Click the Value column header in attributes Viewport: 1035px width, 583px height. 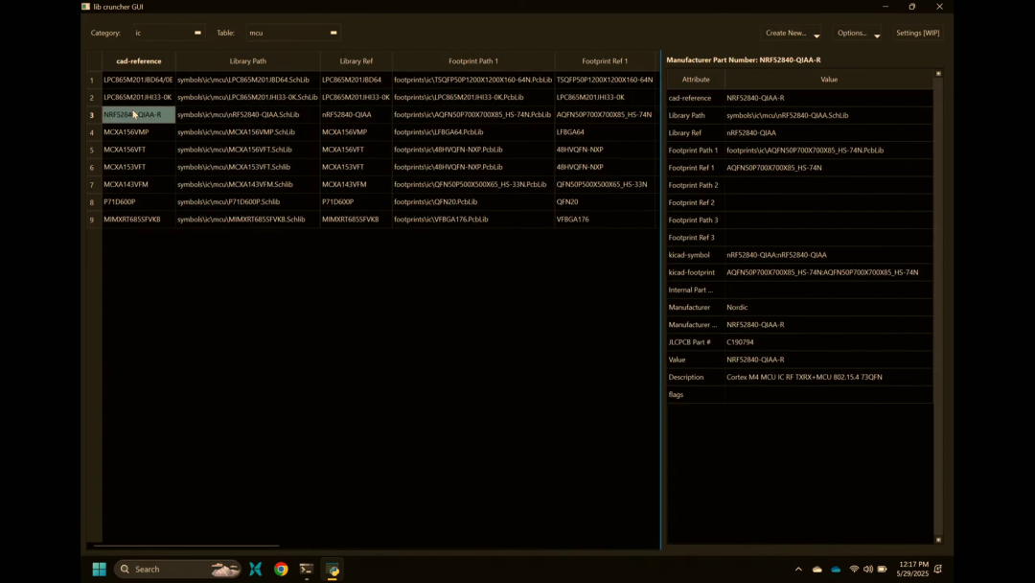[x=829, y=80]
